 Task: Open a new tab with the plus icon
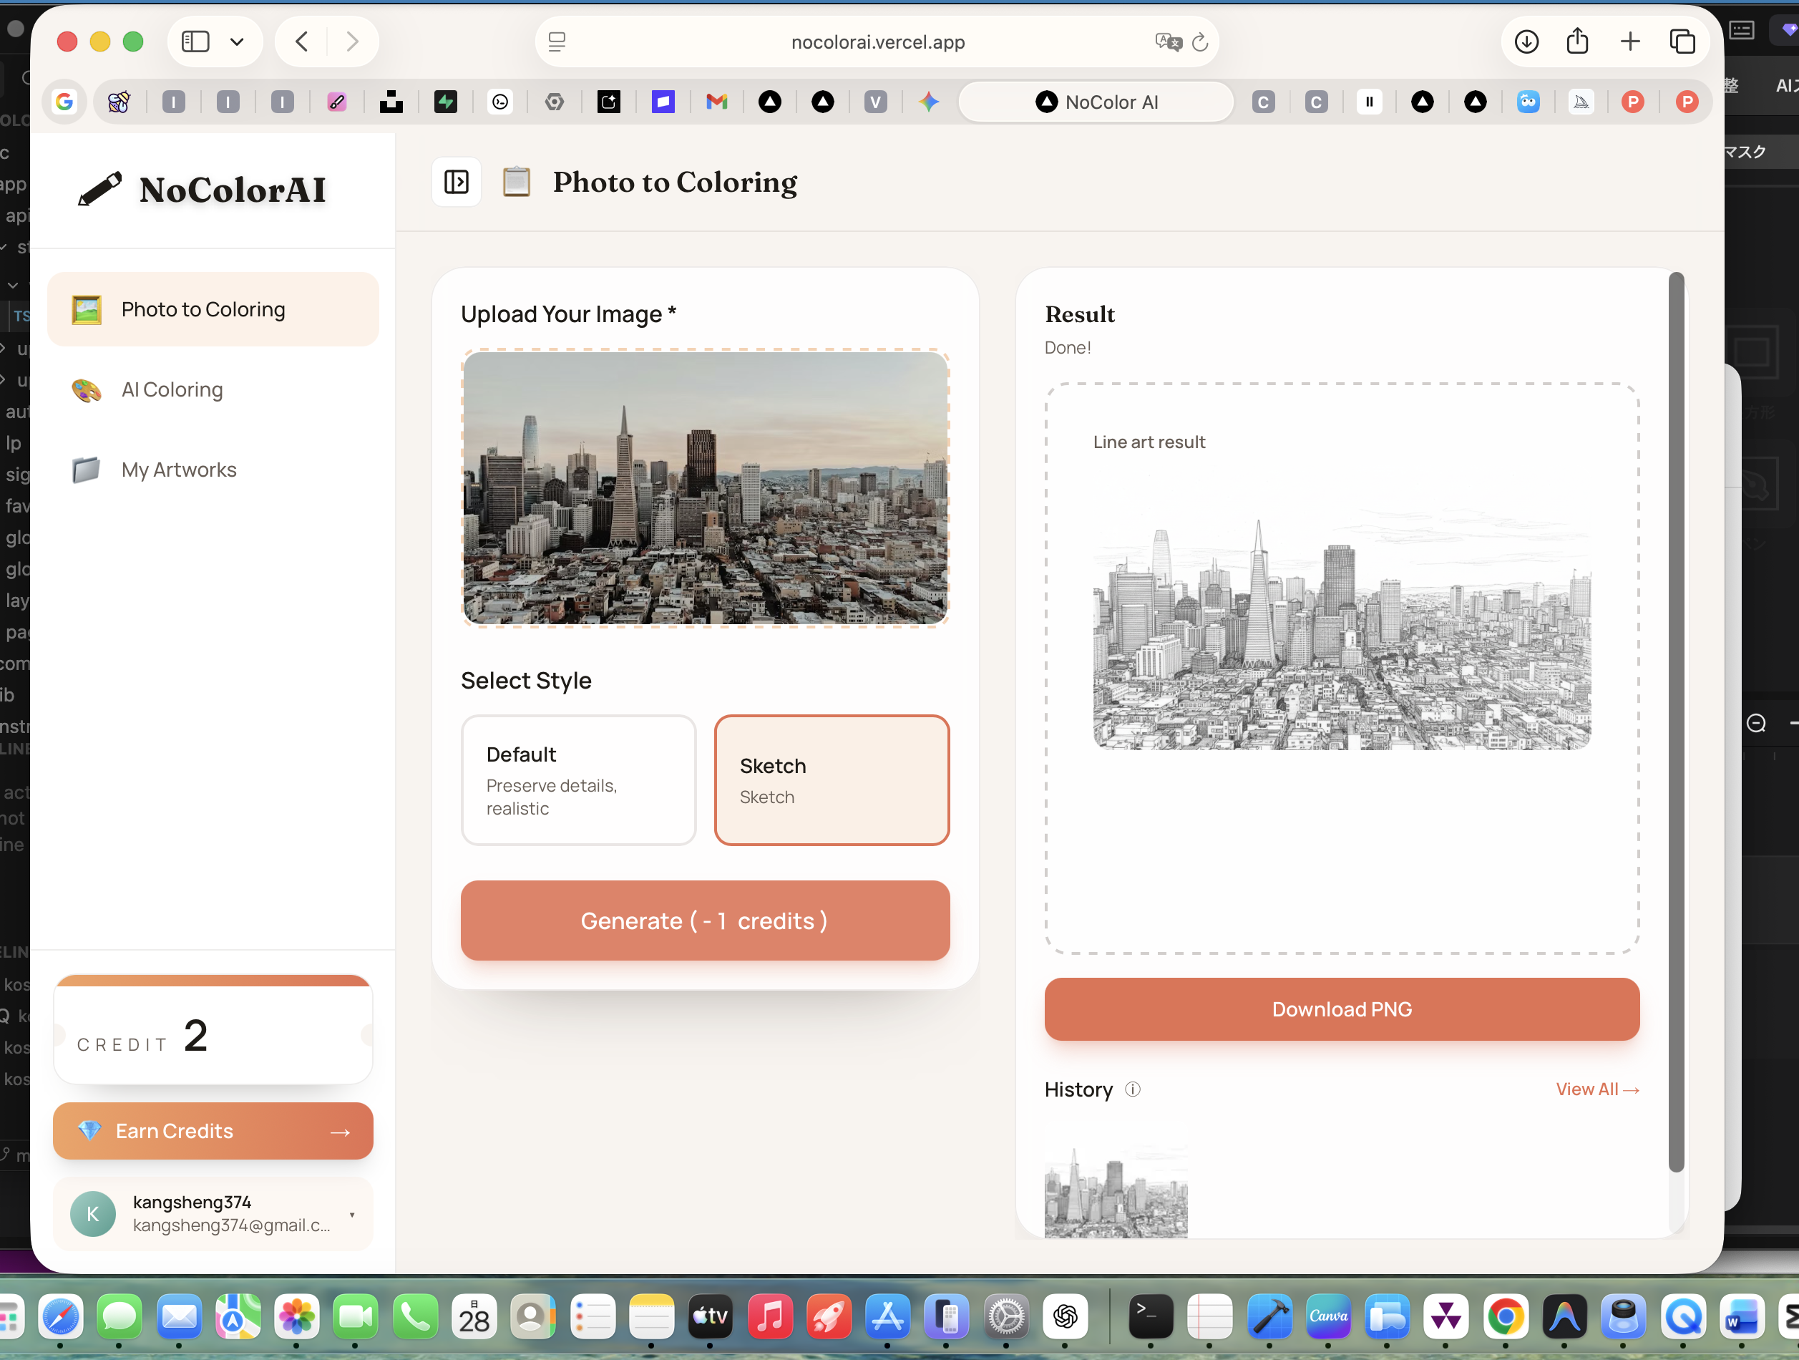click(1630, 42)
